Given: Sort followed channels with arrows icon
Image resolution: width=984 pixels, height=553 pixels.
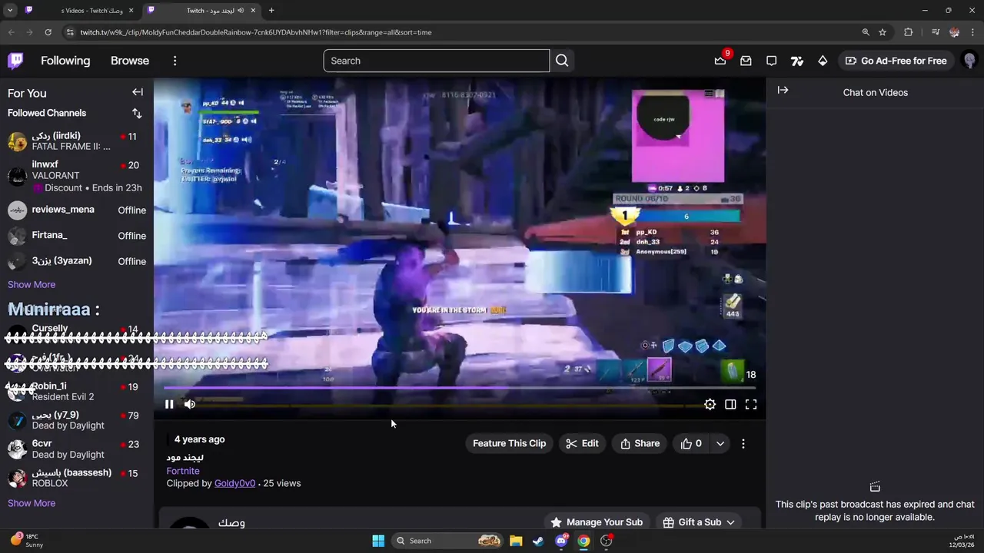Looking at the screenshot, I should 137,113.
